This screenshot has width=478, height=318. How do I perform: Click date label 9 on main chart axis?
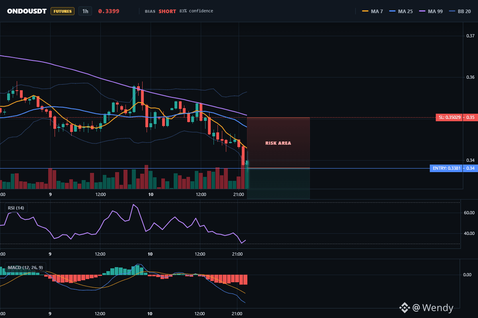50,194
